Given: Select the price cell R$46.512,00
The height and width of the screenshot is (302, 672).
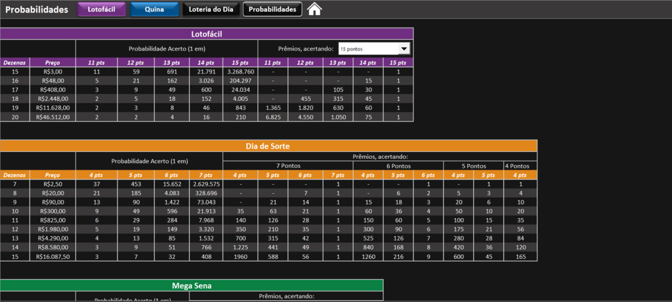Looking at the screenshot, I should [53, 117].
